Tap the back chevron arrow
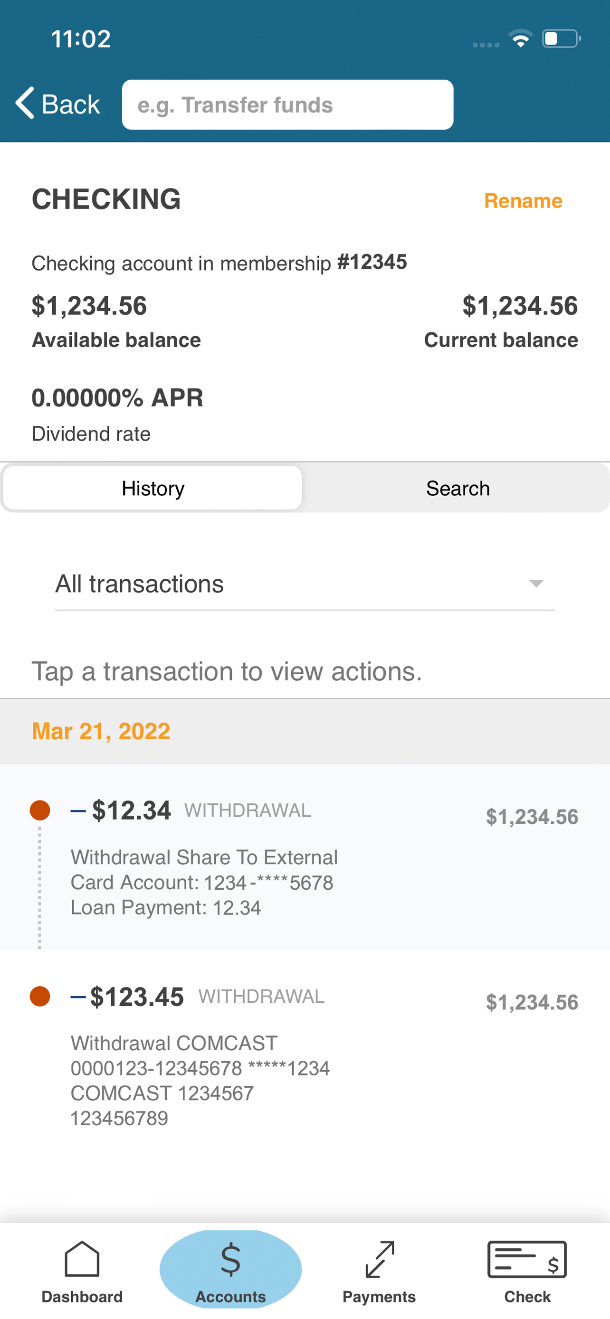This screenshot has height=1319, width=610. tap(25, 103)
